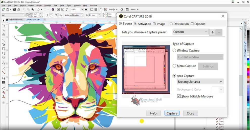250x130 pixels.
Task: Open the Rectangular area dropdown
Action: [x=200, y=82]
